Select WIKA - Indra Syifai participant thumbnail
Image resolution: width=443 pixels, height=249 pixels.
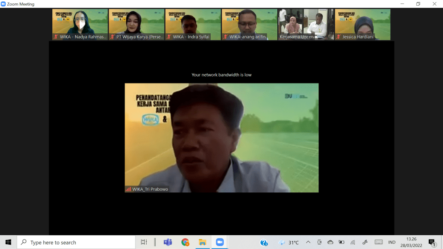coord(193,25)
